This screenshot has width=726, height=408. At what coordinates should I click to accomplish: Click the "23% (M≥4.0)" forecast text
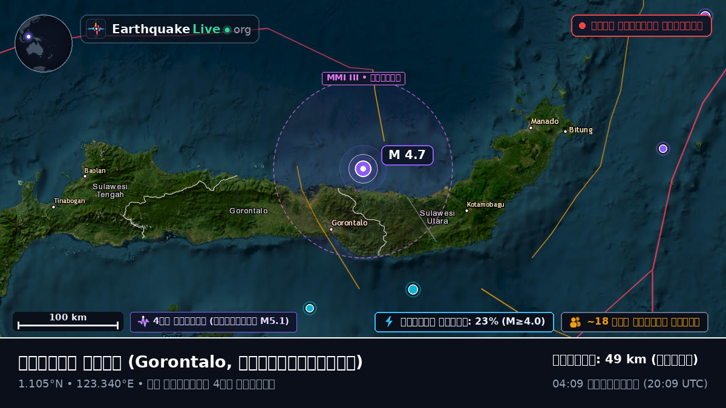coord(511,322)
